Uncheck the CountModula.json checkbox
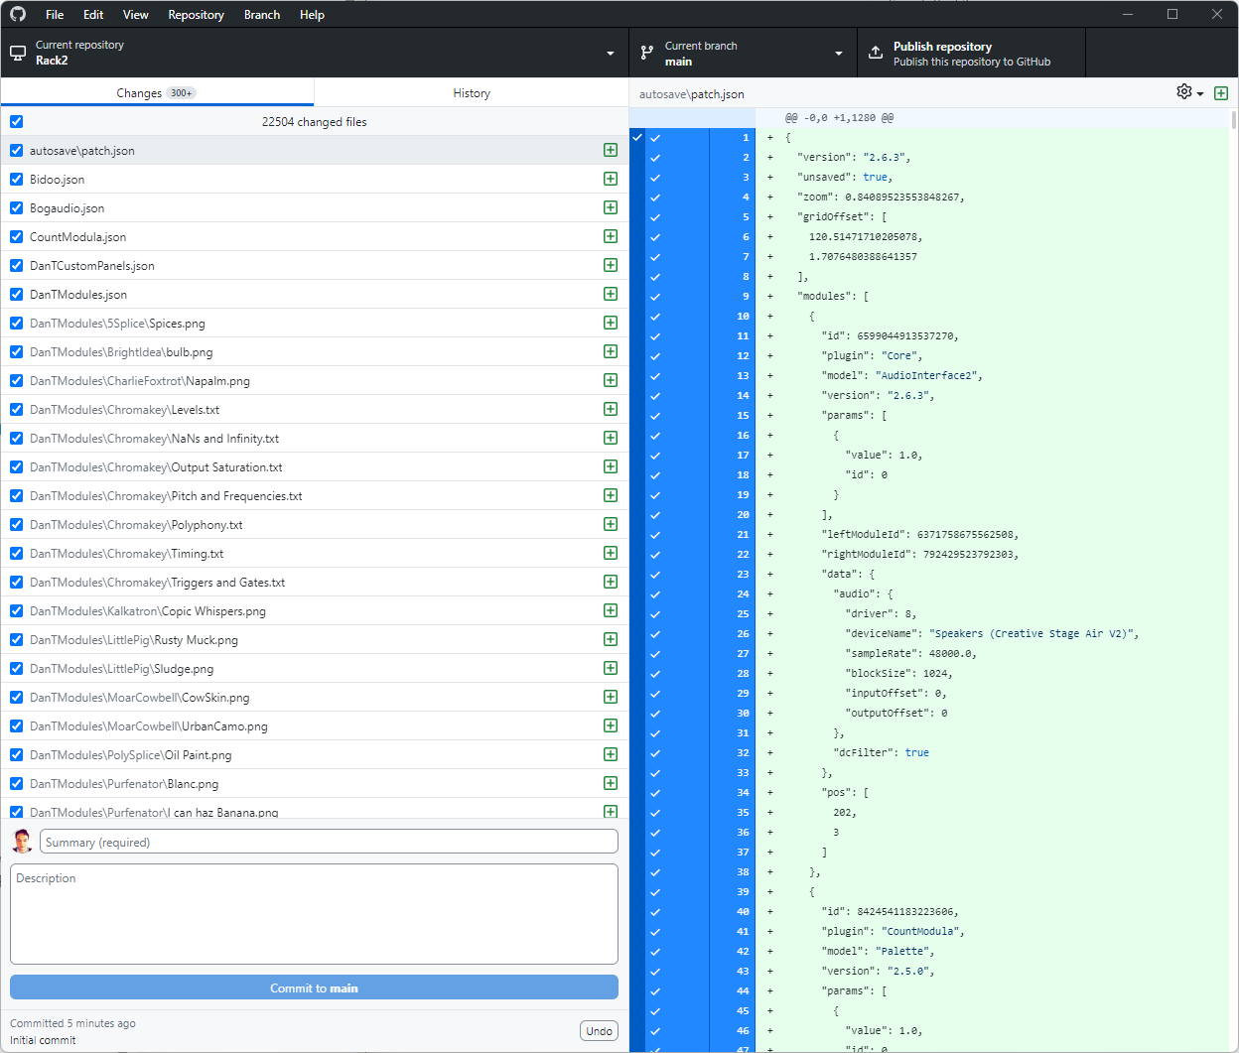This screenshot has width=1239, height=1053. 16,237
